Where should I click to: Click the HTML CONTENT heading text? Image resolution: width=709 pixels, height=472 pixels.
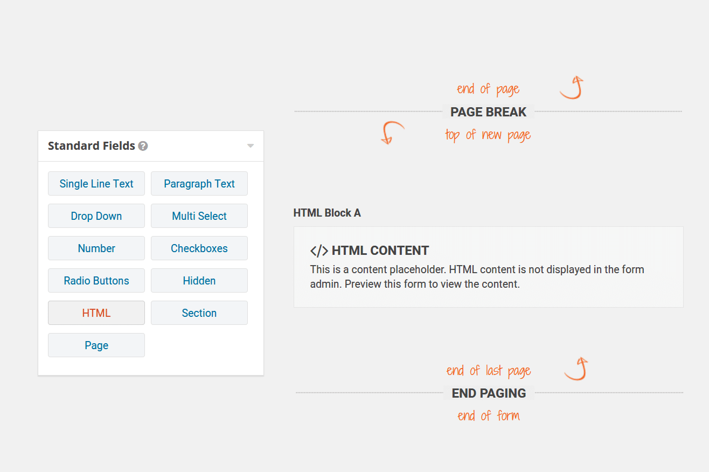(x=380, y=251)
